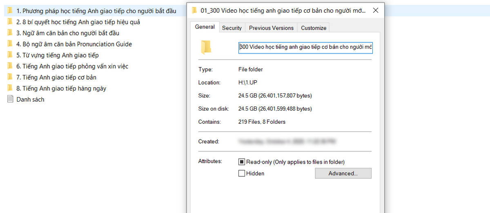This screenshot has width=490, height=213.
Task: Click Danh sách text file icon
Action: click(x=10, y=99)
